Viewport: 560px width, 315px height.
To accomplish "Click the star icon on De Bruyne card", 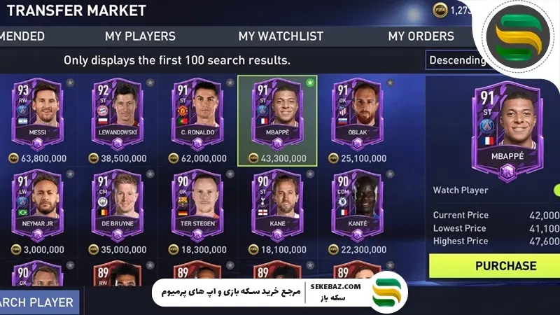I will coord(150,174).
